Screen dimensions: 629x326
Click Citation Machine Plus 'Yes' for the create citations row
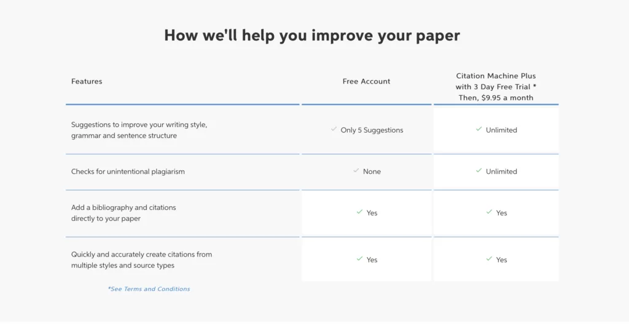coord(501,260)
